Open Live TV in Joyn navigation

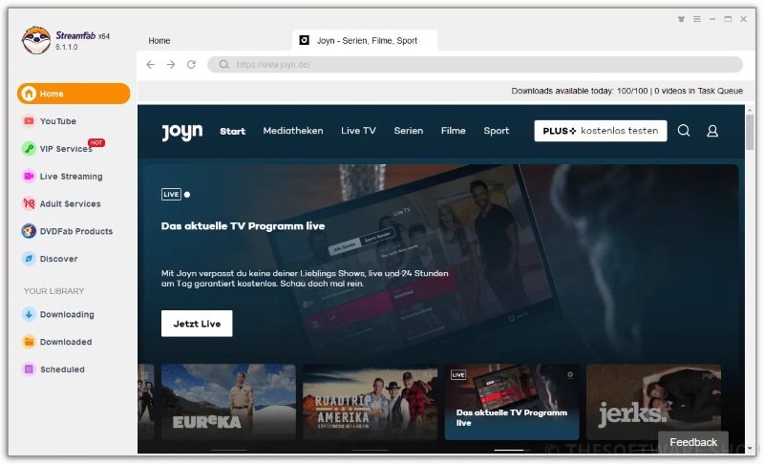[x=358, y=131]
